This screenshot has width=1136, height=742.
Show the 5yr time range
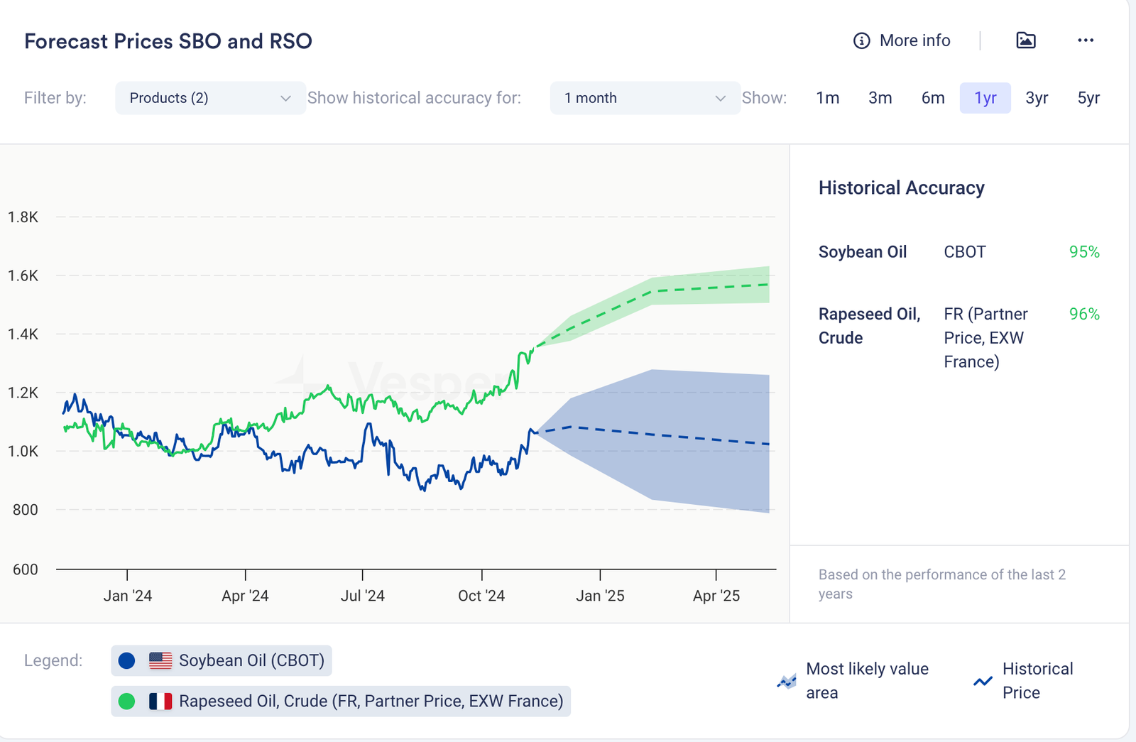1088,98
